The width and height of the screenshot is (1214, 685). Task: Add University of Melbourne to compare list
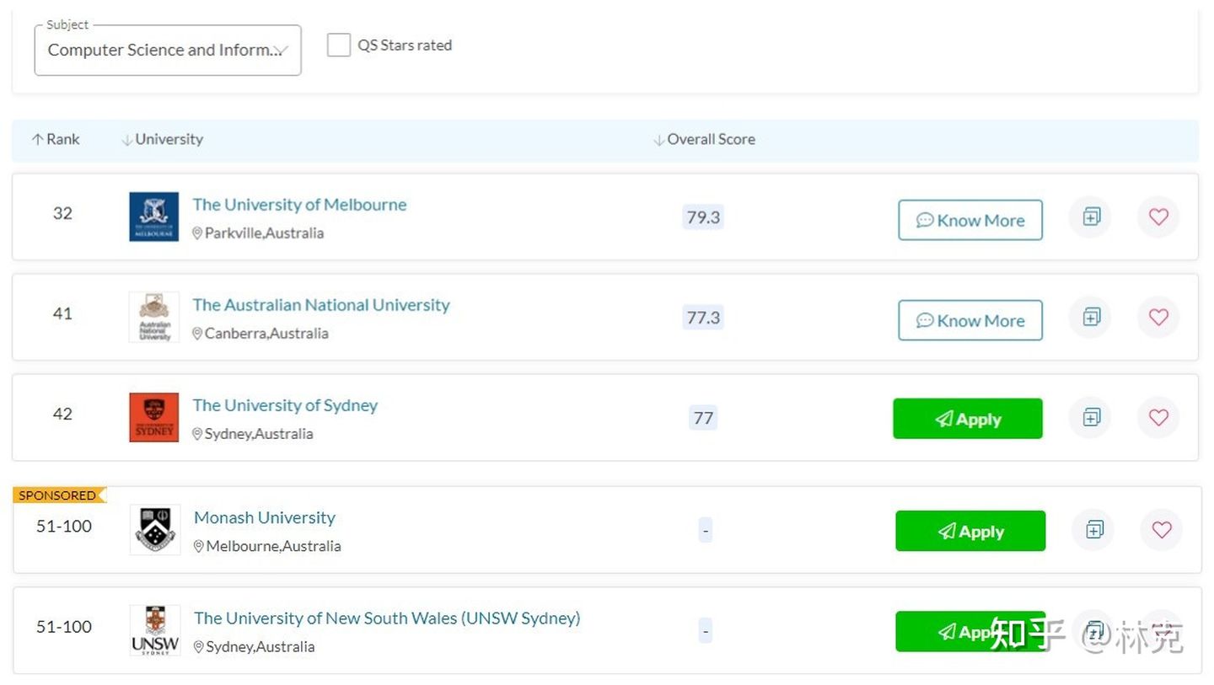(x=1091, y=217)
